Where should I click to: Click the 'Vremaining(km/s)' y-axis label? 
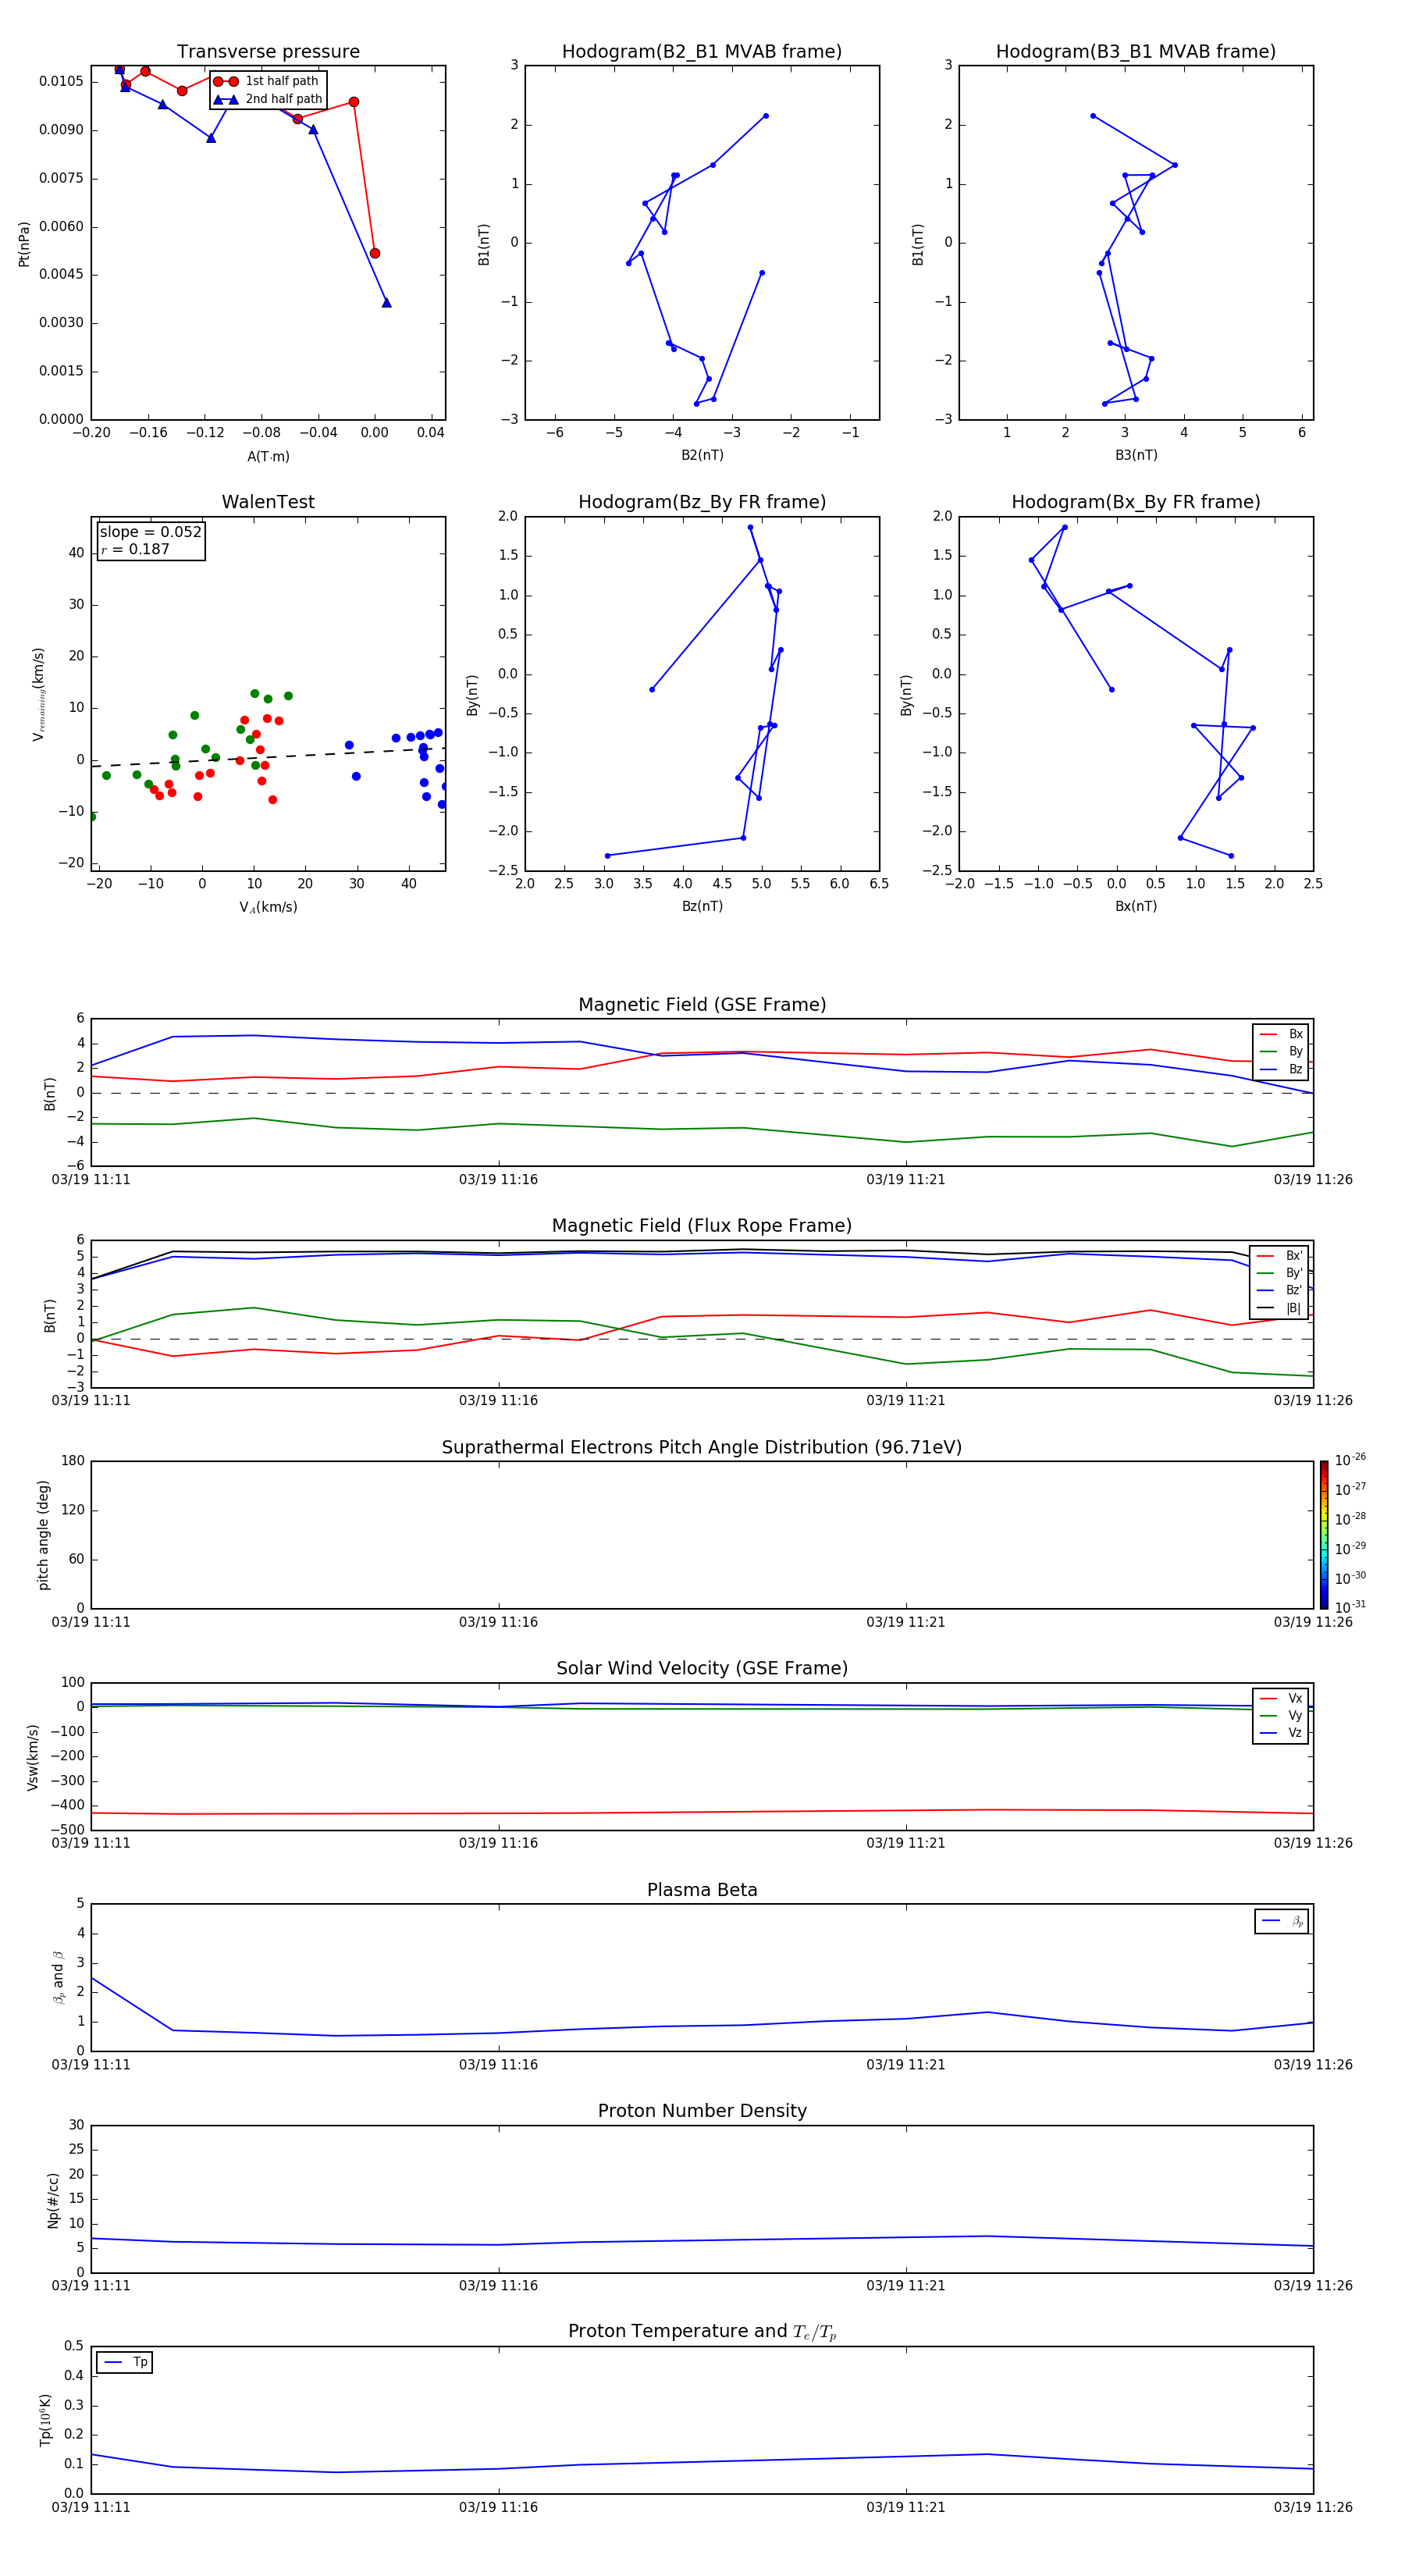tap(39, 694)
